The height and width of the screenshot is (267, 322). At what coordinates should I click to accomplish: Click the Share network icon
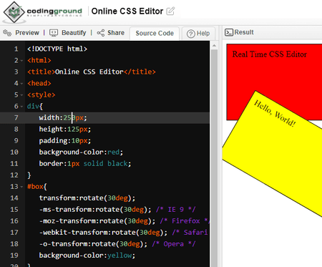coord(101,33)
